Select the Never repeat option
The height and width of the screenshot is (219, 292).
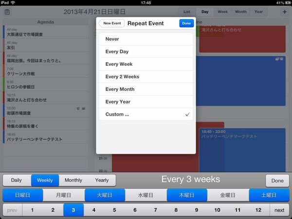(x=146, y=39)
